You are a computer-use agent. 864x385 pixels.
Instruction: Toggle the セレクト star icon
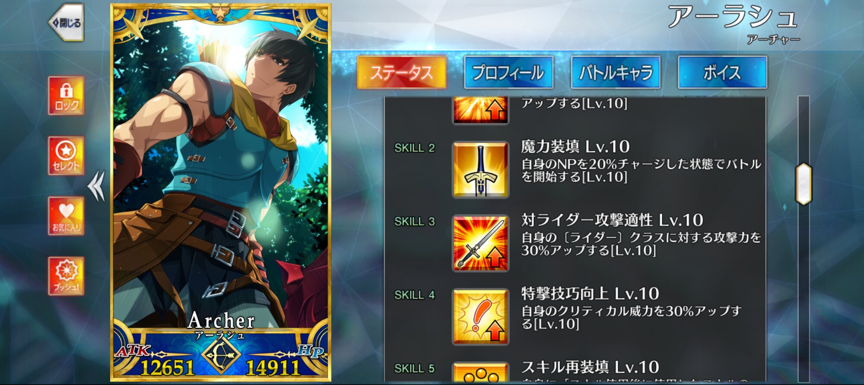pyautogui.click(x=66, y=156)
